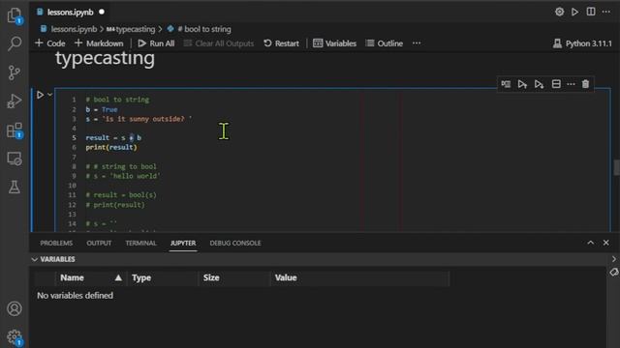Select the lessons.ipynb editor tab
This screenshot has height=348, width=620.
tap(71, 13)
